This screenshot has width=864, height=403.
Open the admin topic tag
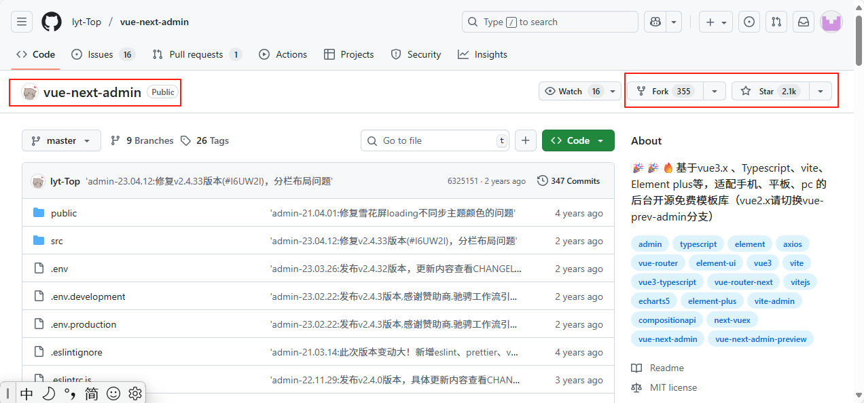[650, 244]
